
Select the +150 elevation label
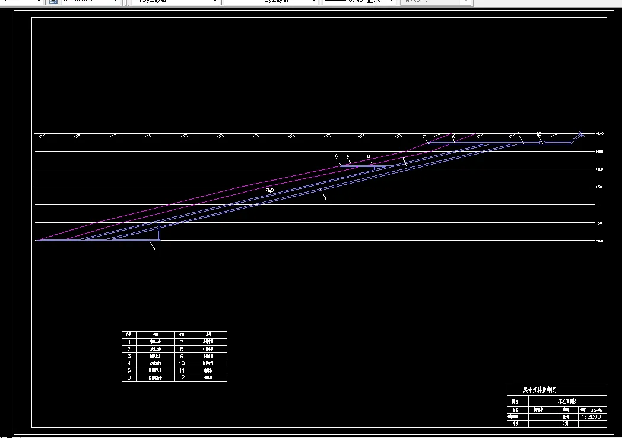tap(599, 152)
